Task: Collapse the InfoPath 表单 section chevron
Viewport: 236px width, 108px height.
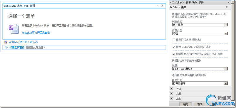Action: point(227,7)
